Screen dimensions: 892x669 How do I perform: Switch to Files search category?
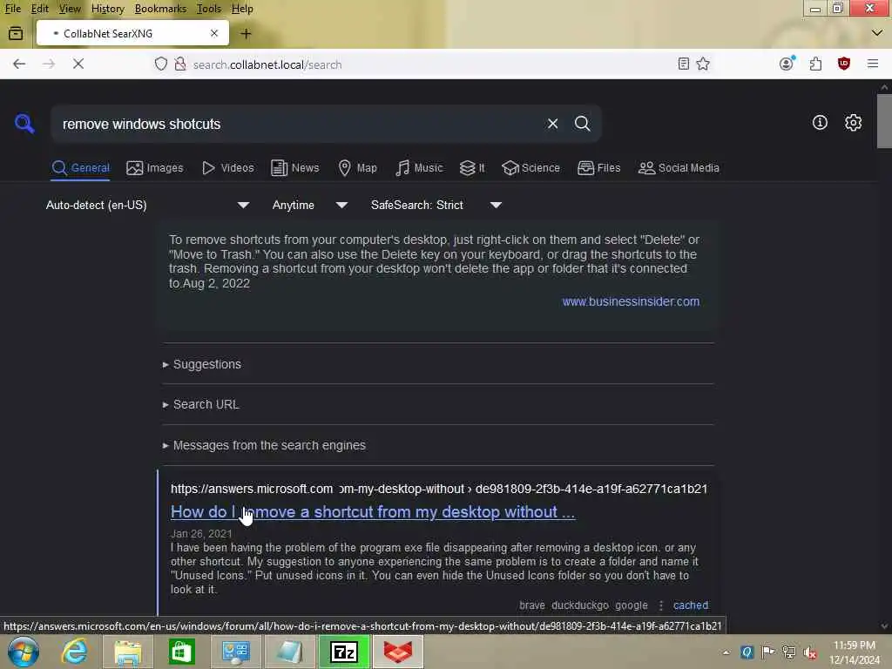(599, 168)
